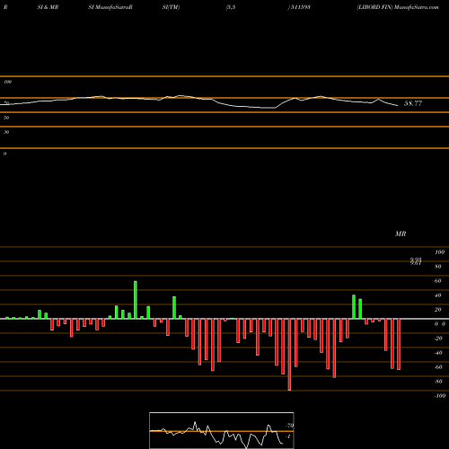Image resolution: width=449 pixels, height=449 pixels.
Task: Click the MR axis label 80
Action: coord(438,267)
